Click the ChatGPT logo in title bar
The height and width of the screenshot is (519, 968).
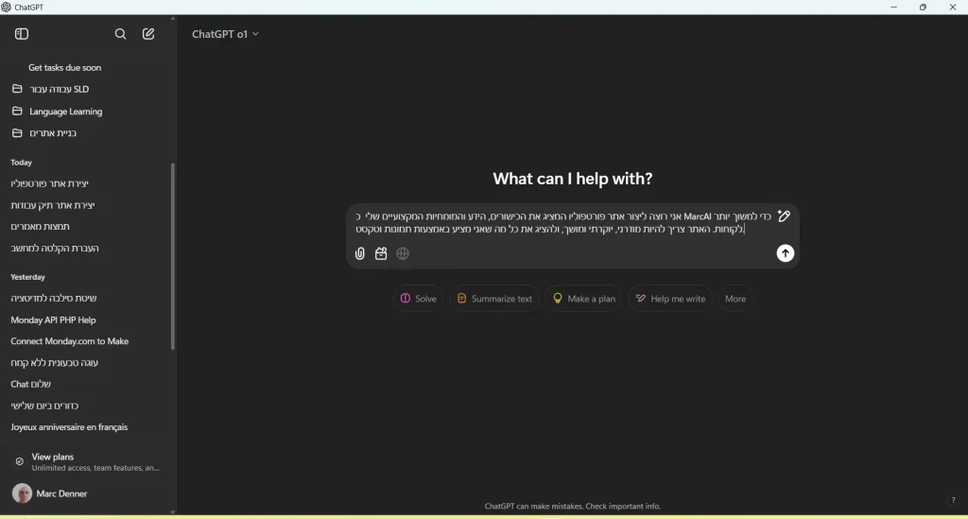pyautogui.click(x=7, y=8)
